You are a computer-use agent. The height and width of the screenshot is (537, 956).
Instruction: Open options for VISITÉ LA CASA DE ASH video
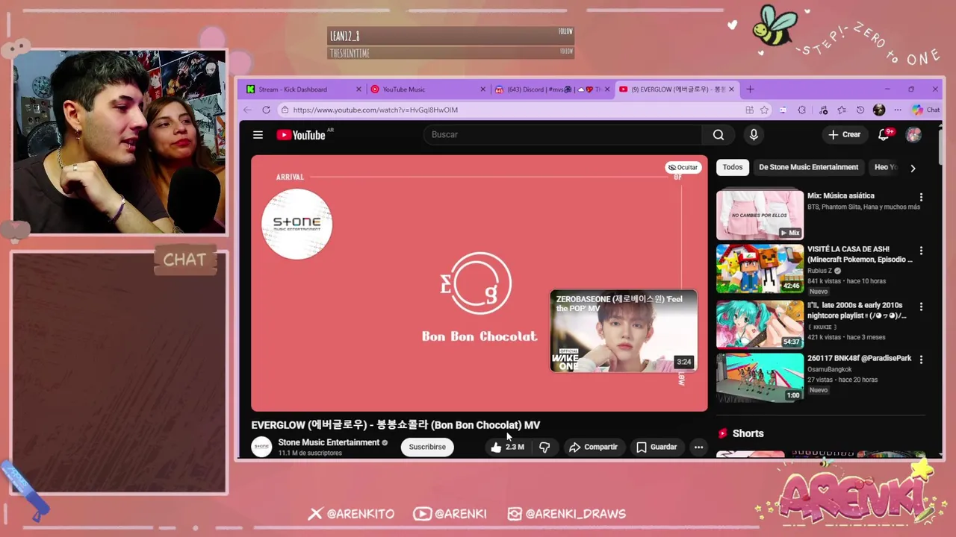(x=921, y=251)
